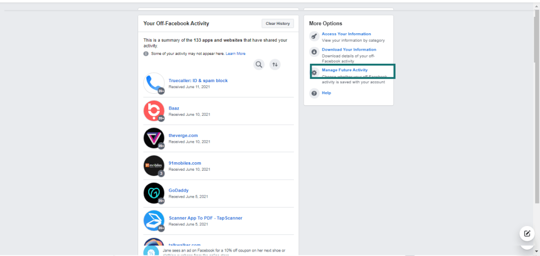Click the 'Your Off-Facebook Activity' heading
This screenshot has width=540, height=256.
click(176, 23)
